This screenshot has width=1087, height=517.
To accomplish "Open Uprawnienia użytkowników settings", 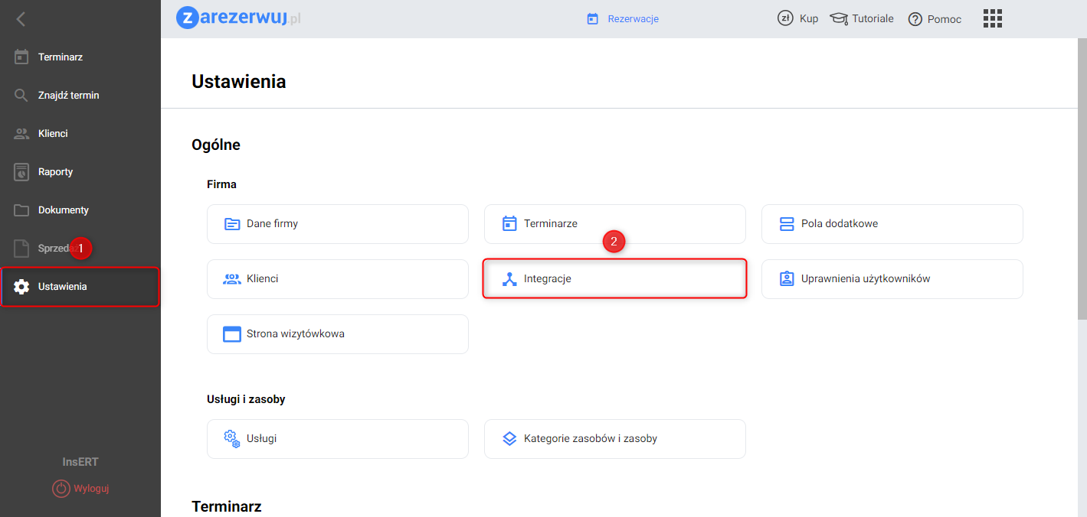I will pyautogui.click(x=892, y=279).
